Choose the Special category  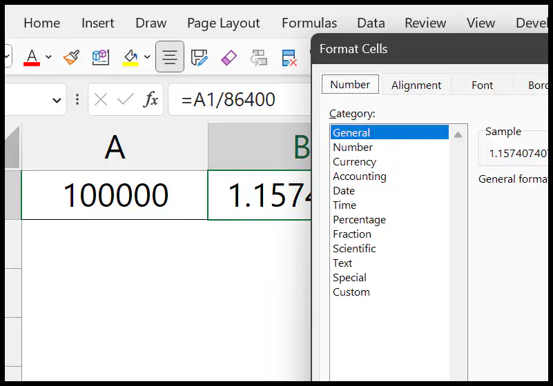coord(389,278)
